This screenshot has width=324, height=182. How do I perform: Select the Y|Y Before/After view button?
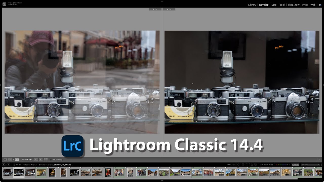pyautogui.click(x=17, y=160)
